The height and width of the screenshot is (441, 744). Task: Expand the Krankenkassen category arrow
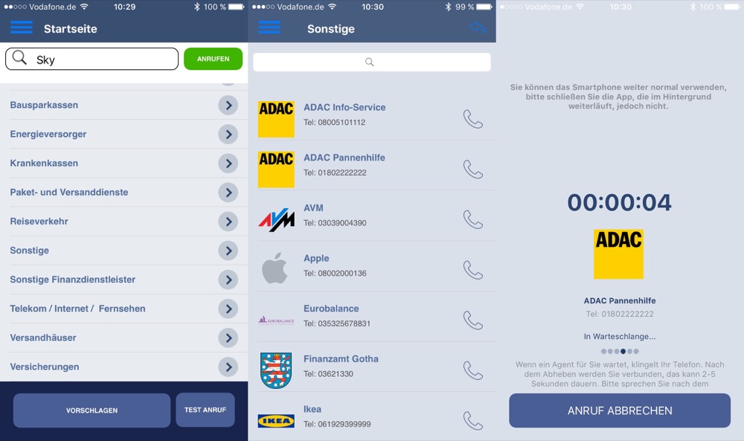[228, 163]
